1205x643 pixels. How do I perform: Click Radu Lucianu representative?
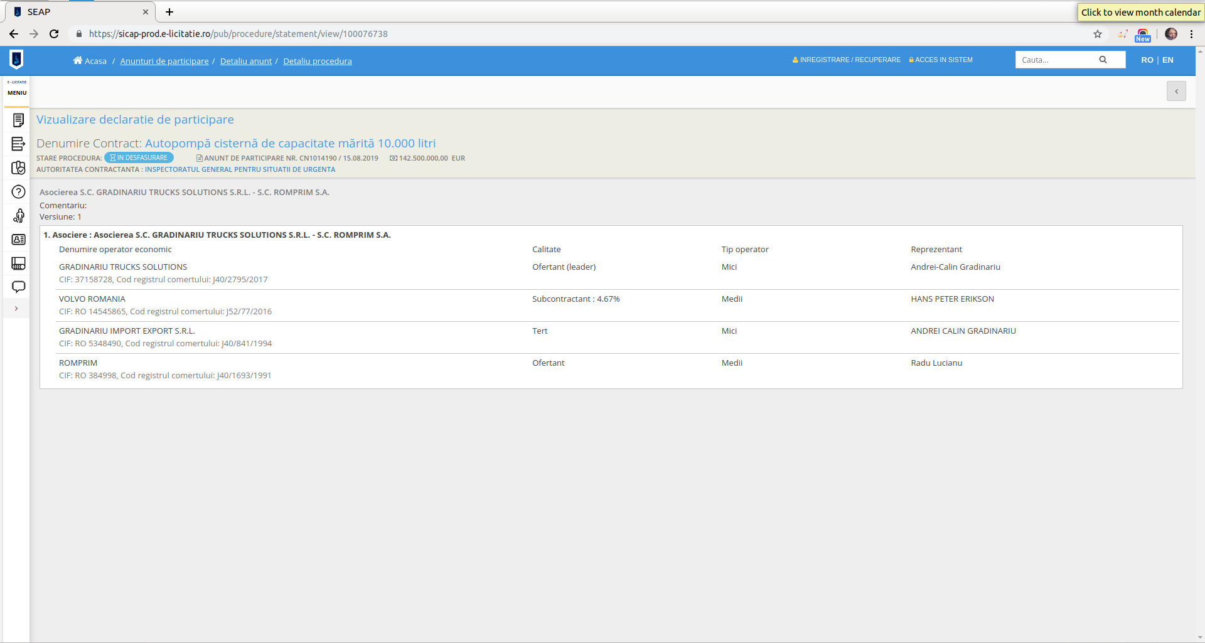[936, 363]
